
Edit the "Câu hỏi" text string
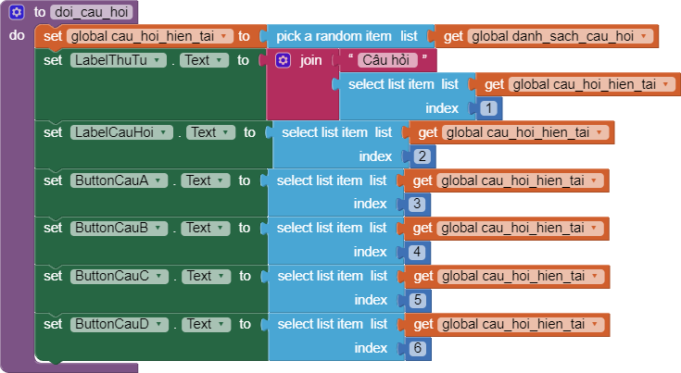tap(387, 60)
